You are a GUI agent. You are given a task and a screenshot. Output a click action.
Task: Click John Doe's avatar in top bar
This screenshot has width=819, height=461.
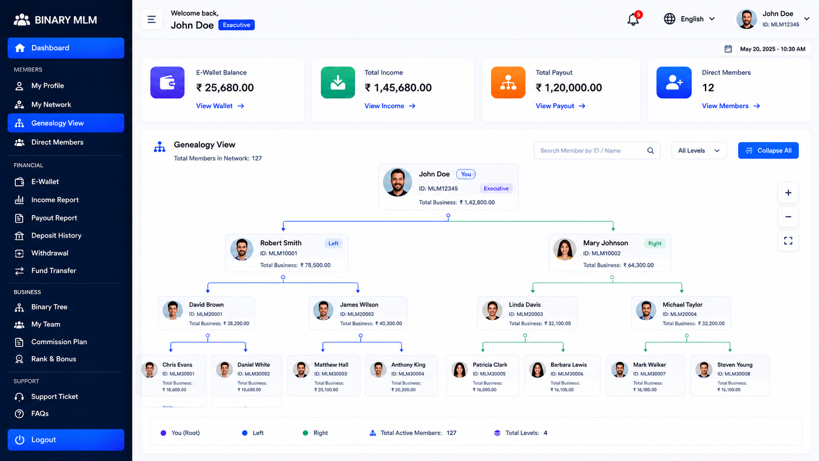coord(747,19)
